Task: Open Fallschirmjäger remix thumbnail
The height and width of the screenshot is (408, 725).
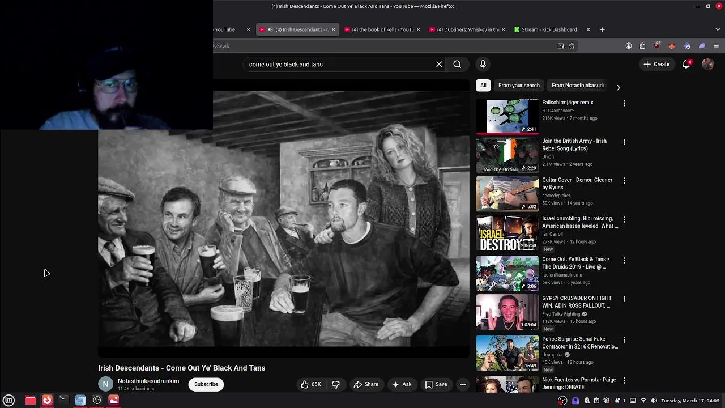Action: click(x=507, y=116)
